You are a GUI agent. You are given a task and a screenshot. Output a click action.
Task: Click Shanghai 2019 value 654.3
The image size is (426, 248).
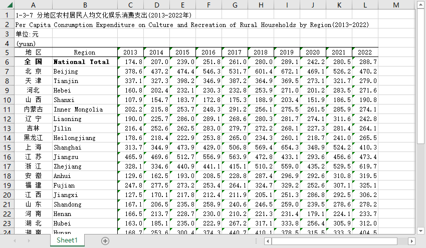pos(287,147)
